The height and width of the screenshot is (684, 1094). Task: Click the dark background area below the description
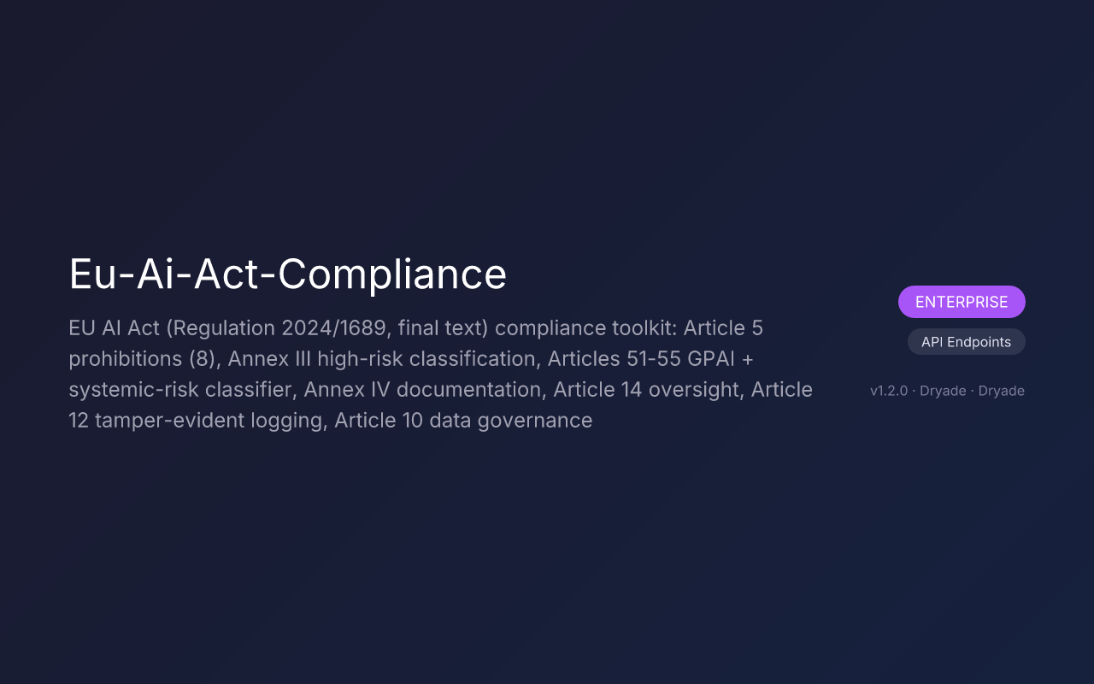pyautogui.click(x=427, y=530)
